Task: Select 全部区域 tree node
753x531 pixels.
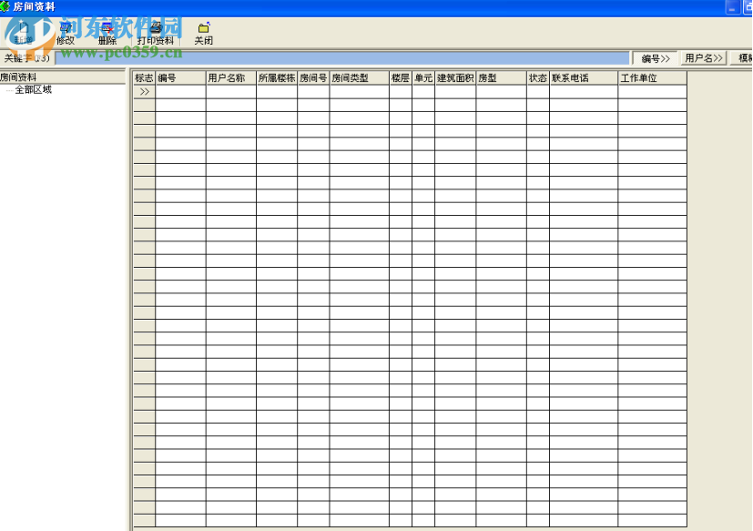Action: pyautogui.click(x=33, y=90)
